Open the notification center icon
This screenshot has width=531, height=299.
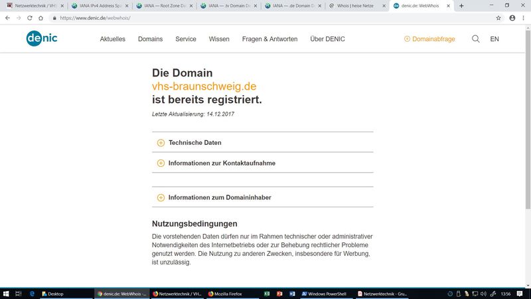[520, 294]
